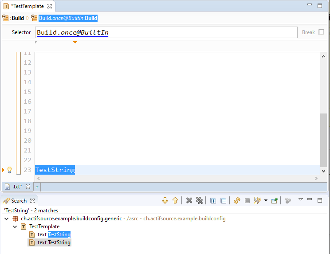Image resolution: width=330 pixels, height=254 pixels.
Task: Maximize the editor area
Action: click(x=320, y=6)
